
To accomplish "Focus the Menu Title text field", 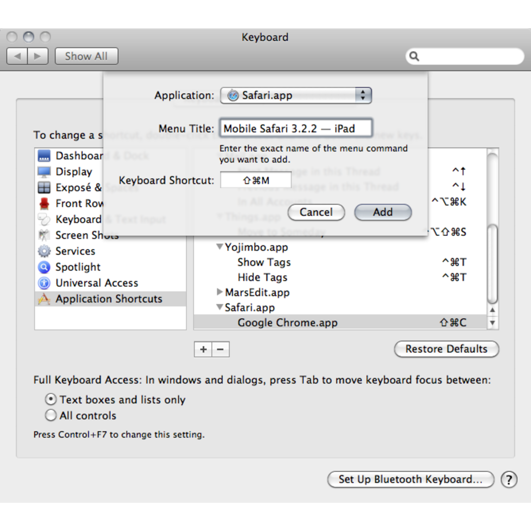I will coord(296,129).
